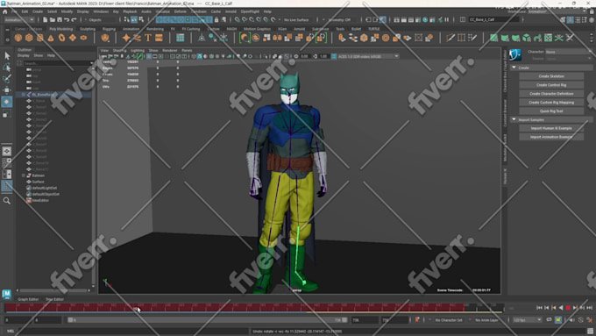The width and height of the screenshot is (596, 336).
Task: Click the Create Control Rig button
Action: point(551,85)
